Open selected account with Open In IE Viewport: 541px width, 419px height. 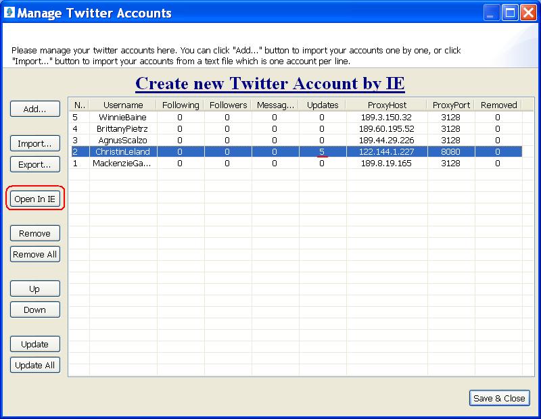(35, 199)
